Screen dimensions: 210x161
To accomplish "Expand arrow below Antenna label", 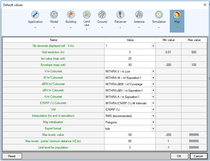I will (139, 28).
